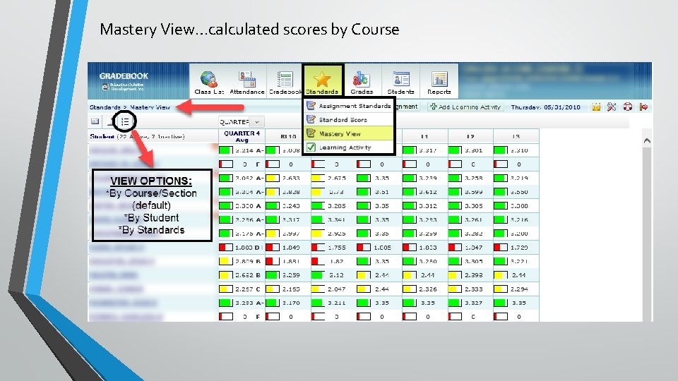Click the 3.550 score cell
This screenshot has width=678, height=381.
click(x=516, y=192)
